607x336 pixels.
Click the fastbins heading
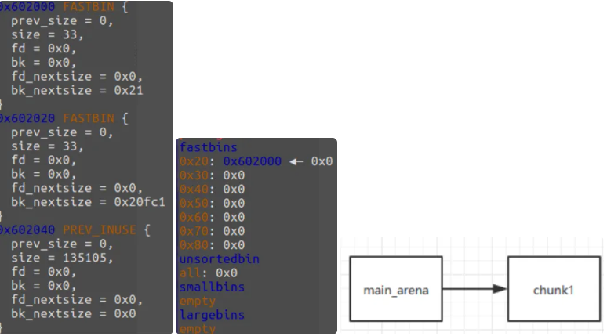tap(208, 146)
